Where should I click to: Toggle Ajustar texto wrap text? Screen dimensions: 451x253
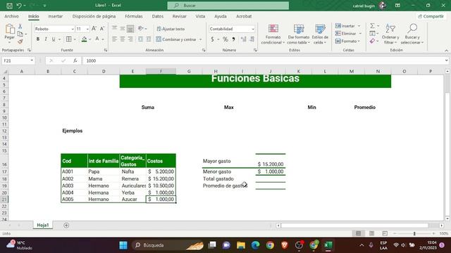coord(171,29)
